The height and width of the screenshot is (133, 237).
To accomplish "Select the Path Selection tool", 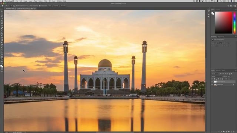I will click(x=2, y=52).
